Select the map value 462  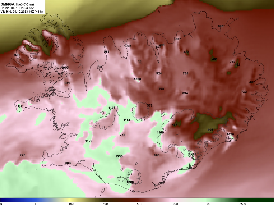tap(237, 65)
